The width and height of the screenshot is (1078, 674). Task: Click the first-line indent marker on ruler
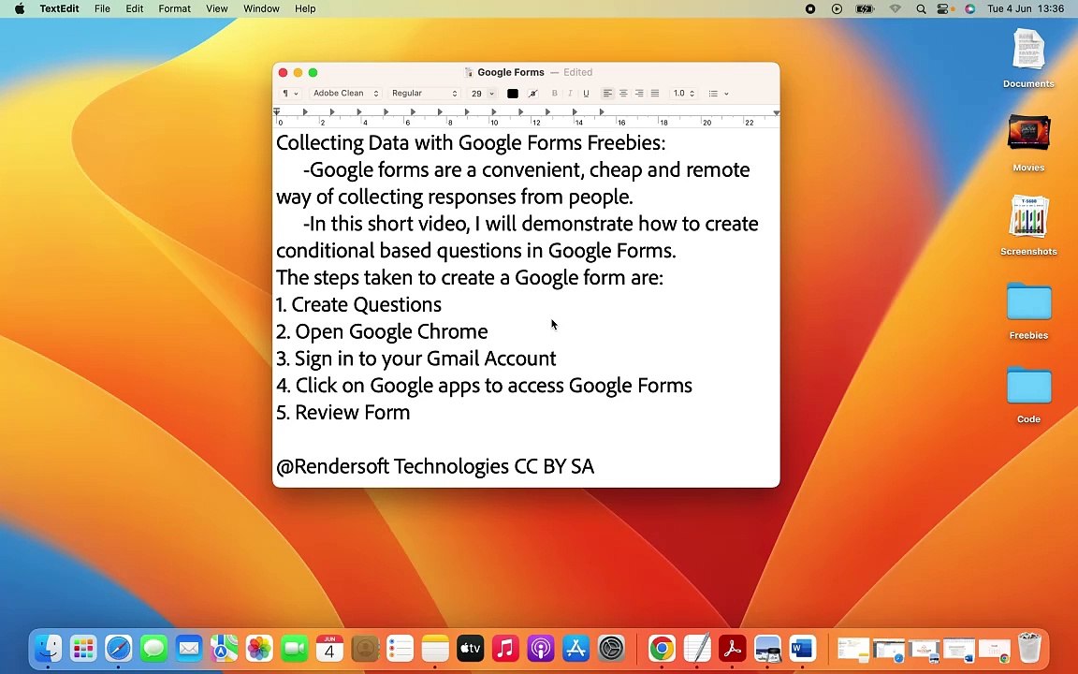276,110
